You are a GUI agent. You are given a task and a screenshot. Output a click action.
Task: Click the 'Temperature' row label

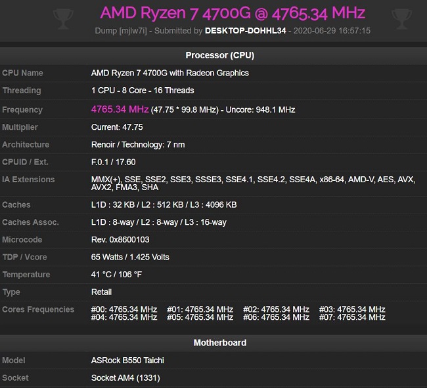[x=26, y=275]
